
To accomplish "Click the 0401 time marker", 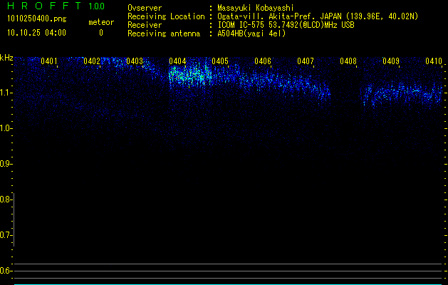I will tap(49, 61).
